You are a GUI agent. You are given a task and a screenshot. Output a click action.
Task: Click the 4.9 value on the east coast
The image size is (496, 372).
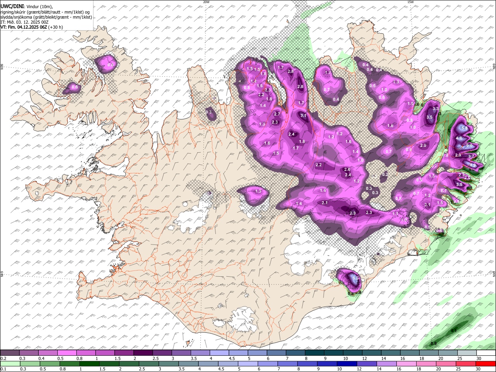473,165
